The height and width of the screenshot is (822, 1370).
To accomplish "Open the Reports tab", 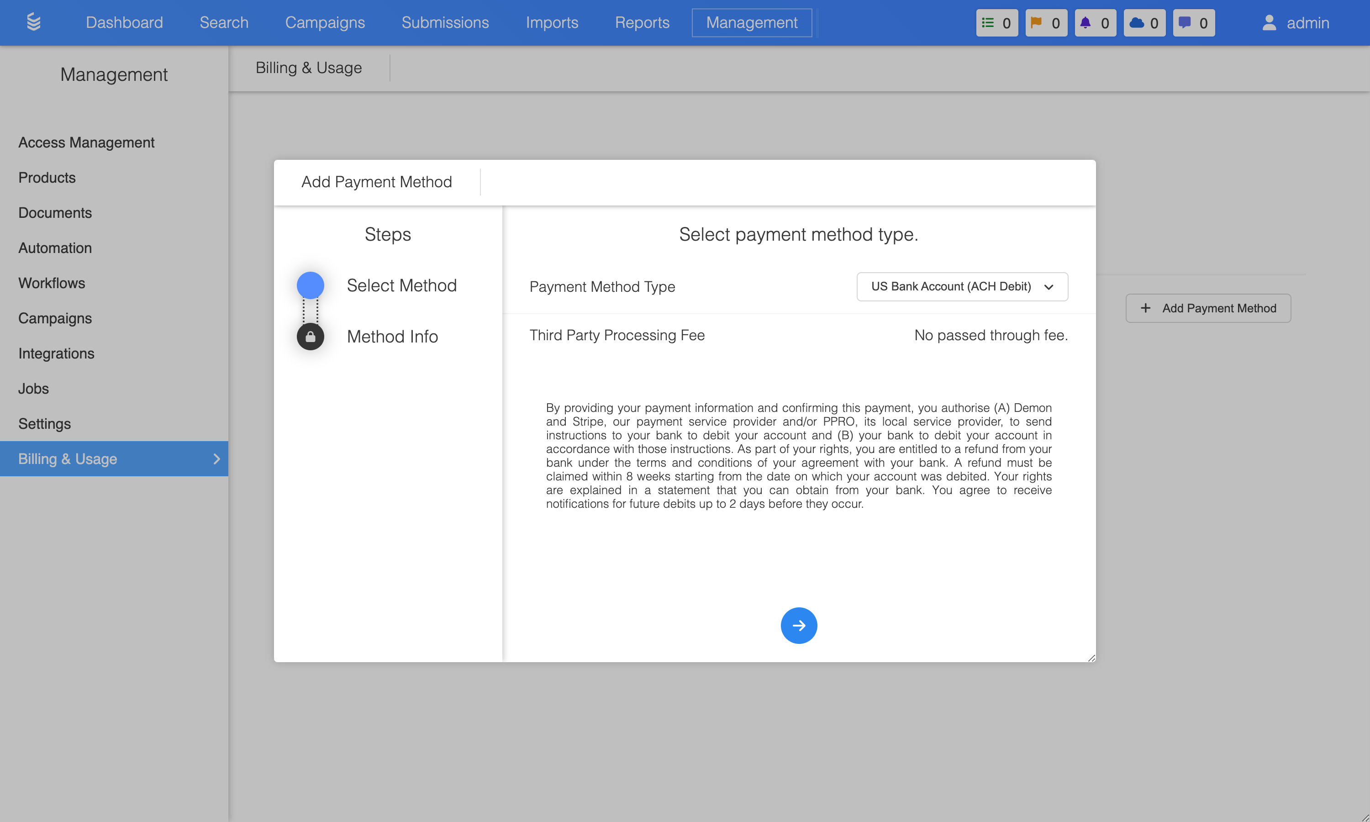I will click(x=642, y=23).
